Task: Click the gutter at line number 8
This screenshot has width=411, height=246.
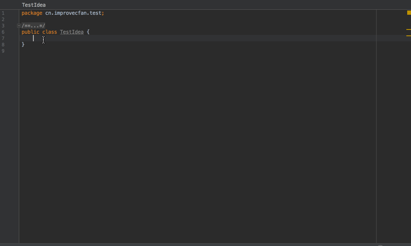Action: point(3,45)
